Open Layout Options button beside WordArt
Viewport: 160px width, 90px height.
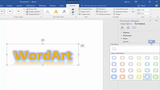coord(82,45)
